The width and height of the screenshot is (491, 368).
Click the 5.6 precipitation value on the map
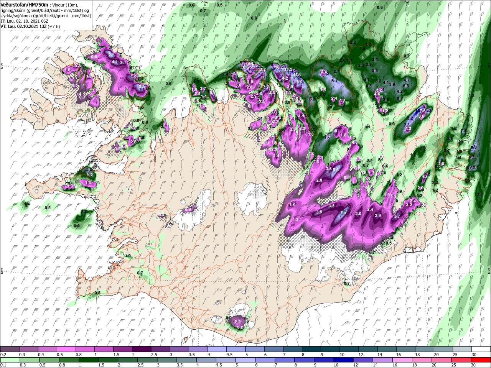pos(336,169)
